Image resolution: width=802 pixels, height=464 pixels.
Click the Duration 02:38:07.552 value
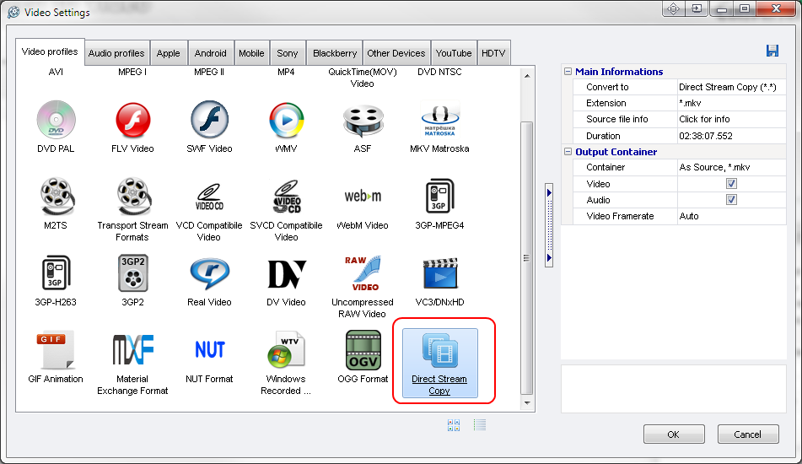click(731, 136)
